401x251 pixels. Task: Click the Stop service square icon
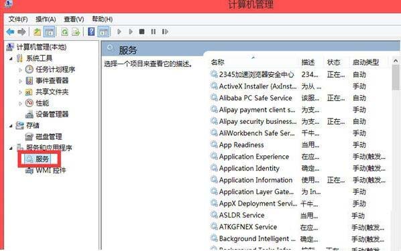pyautogui.click(x=141, y=31)
